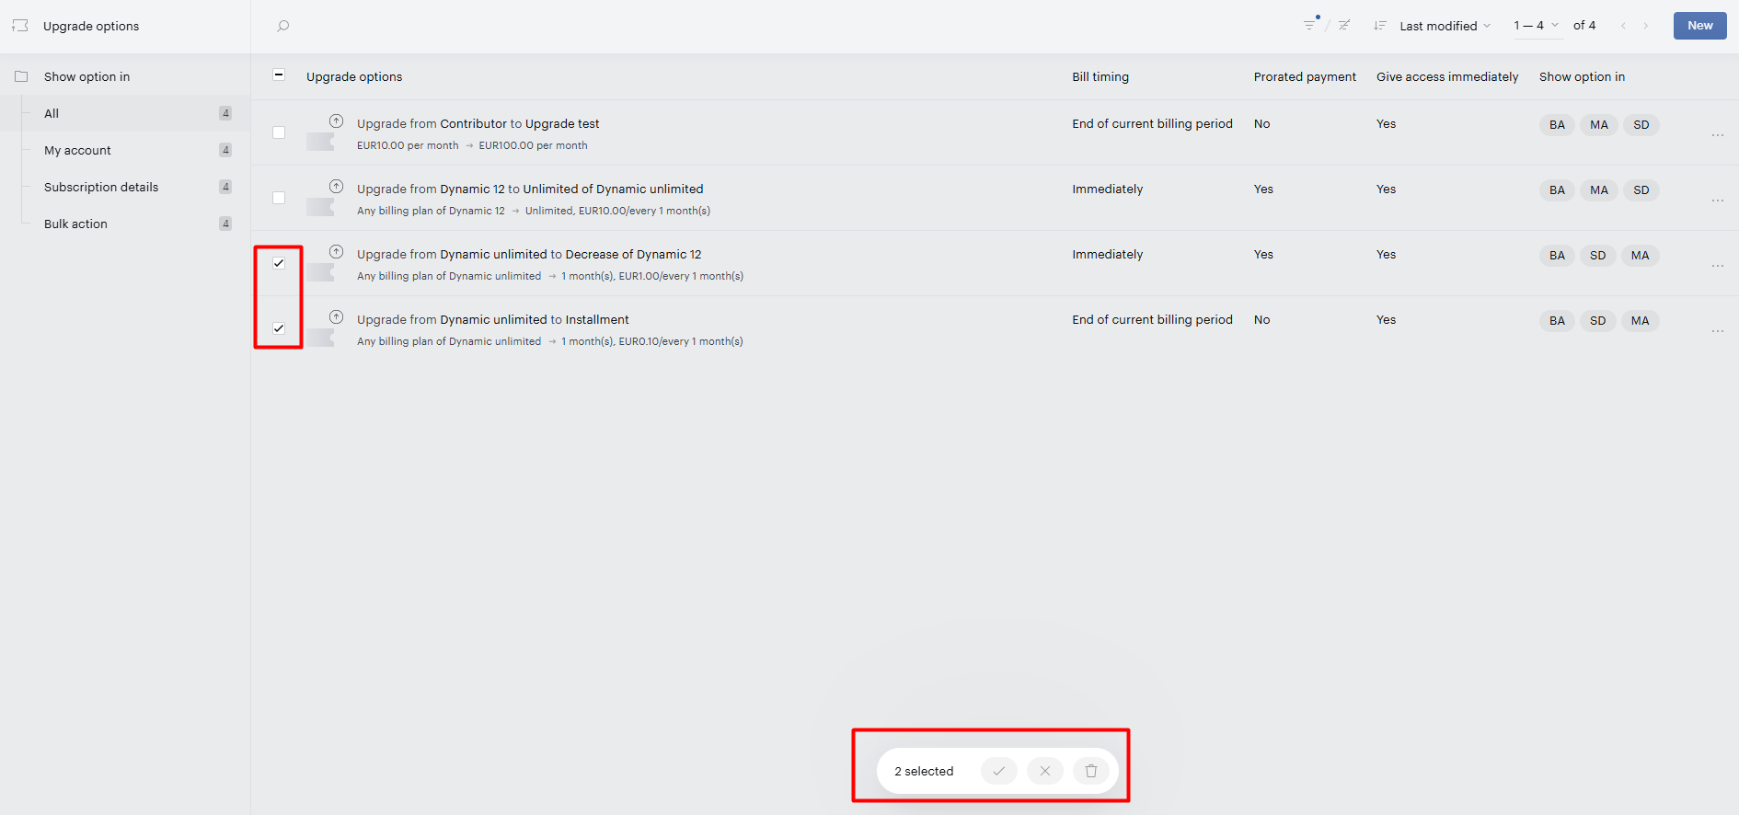
Task: Click the Bill timing column header
Action: (1100, 76)
